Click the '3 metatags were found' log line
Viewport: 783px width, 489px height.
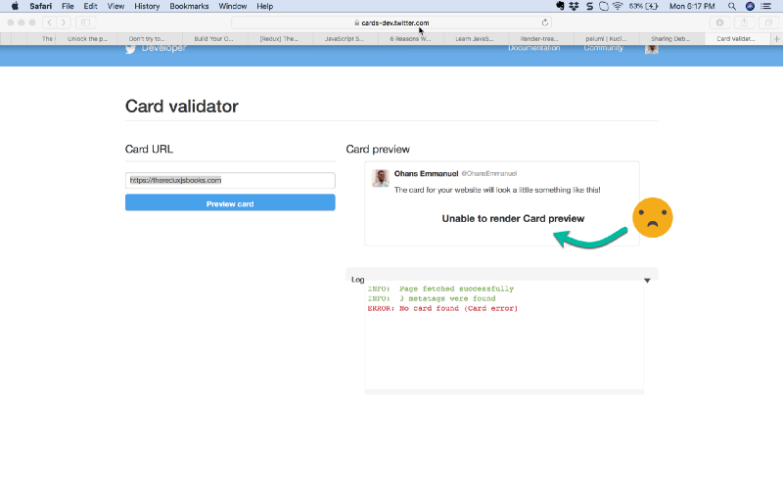(432, 298)
